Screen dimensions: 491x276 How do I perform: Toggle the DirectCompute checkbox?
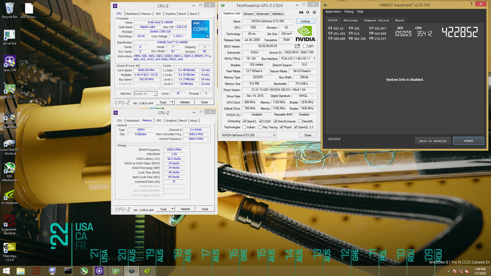tap(275, 121)
